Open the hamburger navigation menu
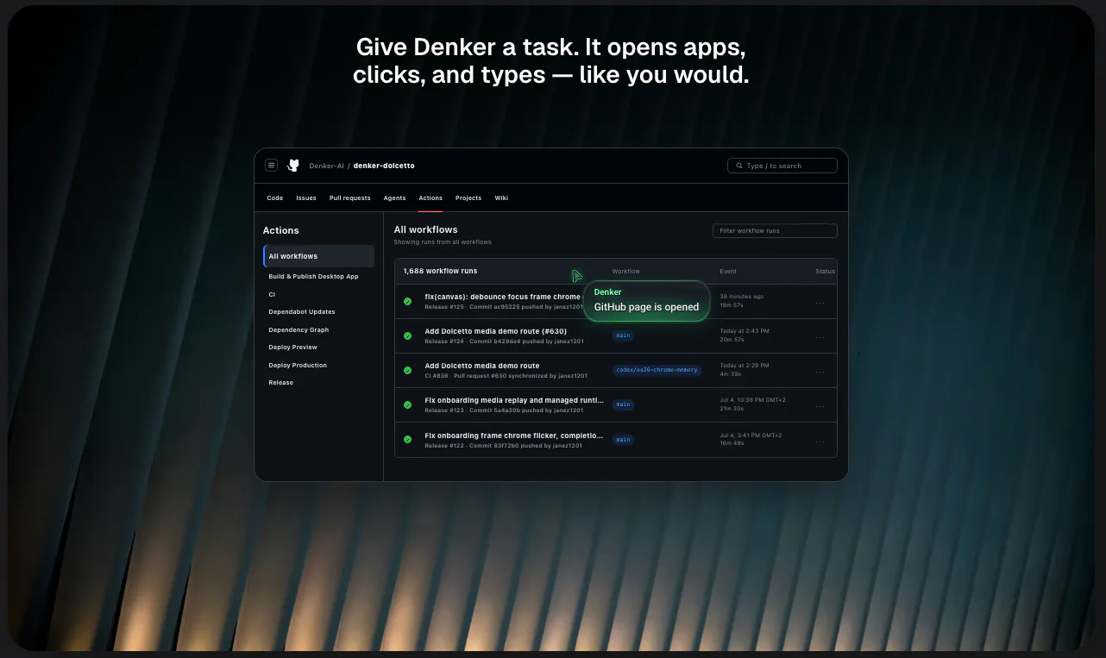This screenshot has height=658, width=1106. (x=271, y=166)
